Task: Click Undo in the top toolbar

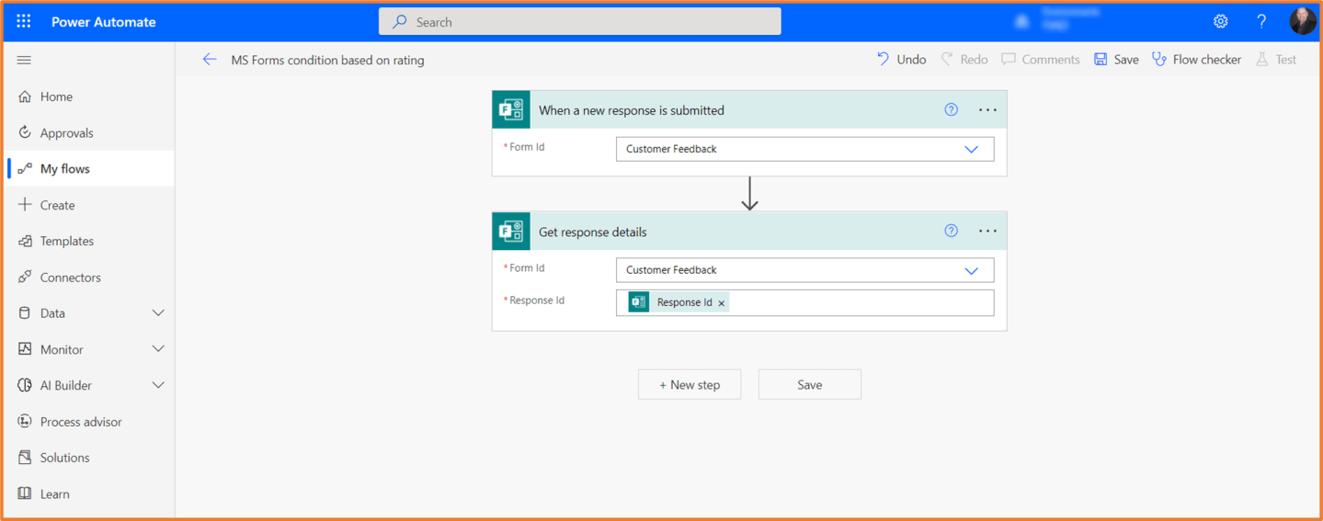Action: [901, 60]
